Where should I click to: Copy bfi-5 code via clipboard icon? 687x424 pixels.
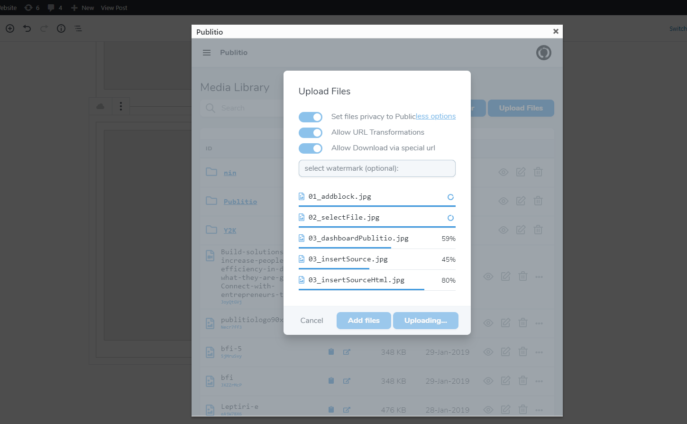331,352
